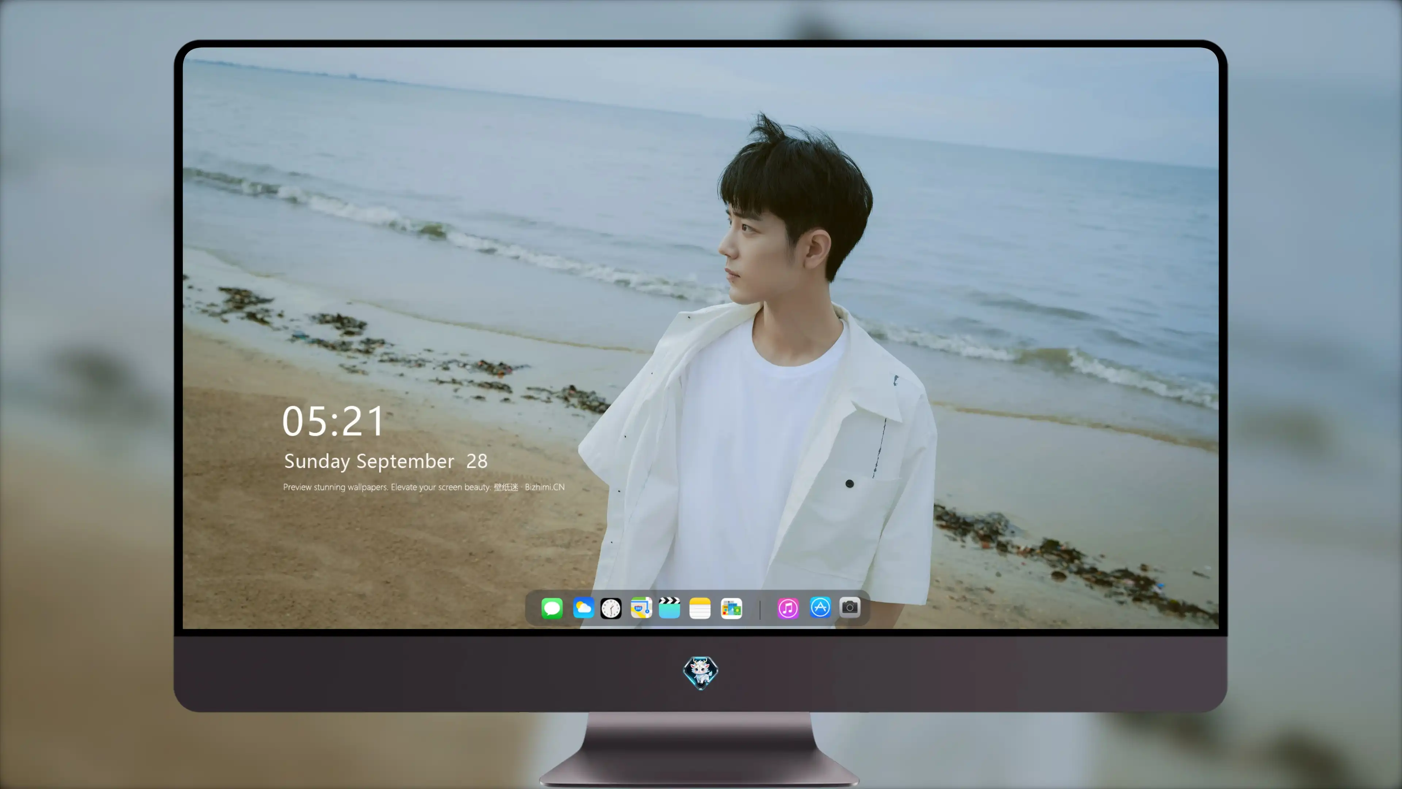Open the black Clock app icon
Viewport: 1402px width, 789px height.
click(x=611, y=608)
